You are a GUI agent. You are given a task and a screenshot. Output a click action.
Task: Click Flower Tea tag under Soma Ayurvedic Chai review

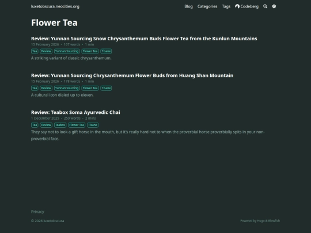point(77,125)
